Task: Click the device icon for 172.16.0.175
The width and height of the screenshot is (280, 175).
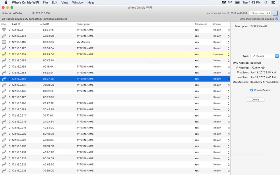Action: click(4, 91)
